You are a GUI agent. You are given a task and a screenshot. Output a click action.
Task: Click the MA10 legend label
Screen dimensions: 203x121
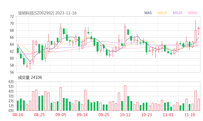[162, 13]
